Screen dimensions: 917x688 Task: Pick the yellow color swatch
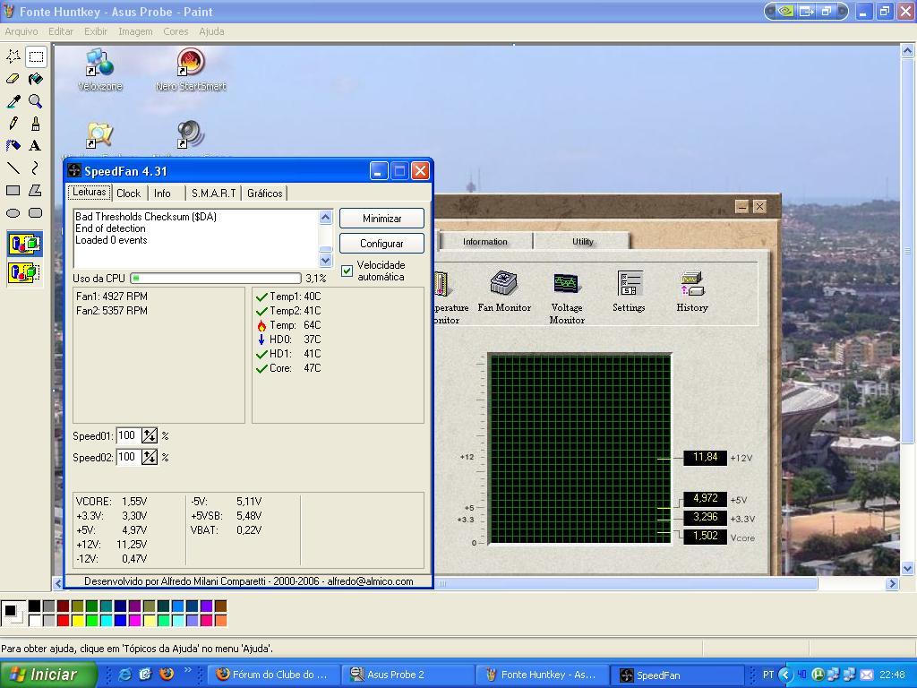(x=77, y=620)
